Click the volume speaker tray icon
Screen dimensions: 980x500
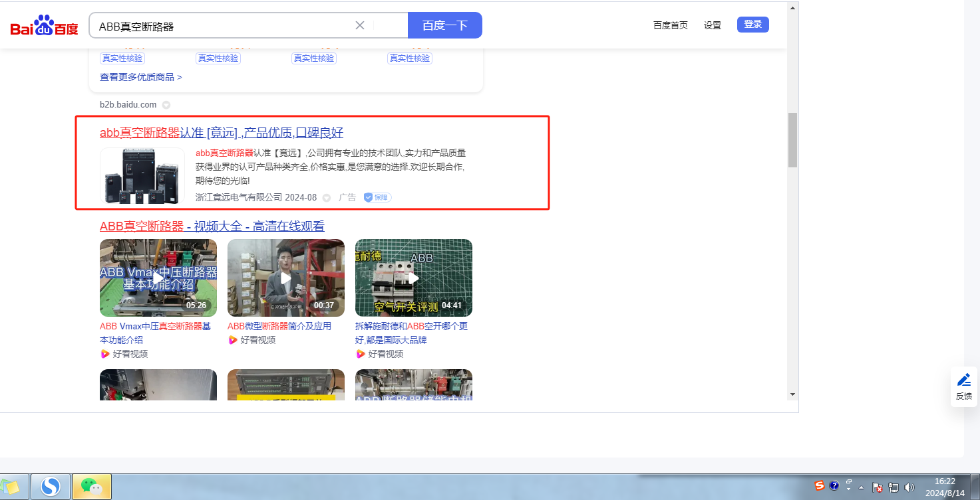click(909, 487)
